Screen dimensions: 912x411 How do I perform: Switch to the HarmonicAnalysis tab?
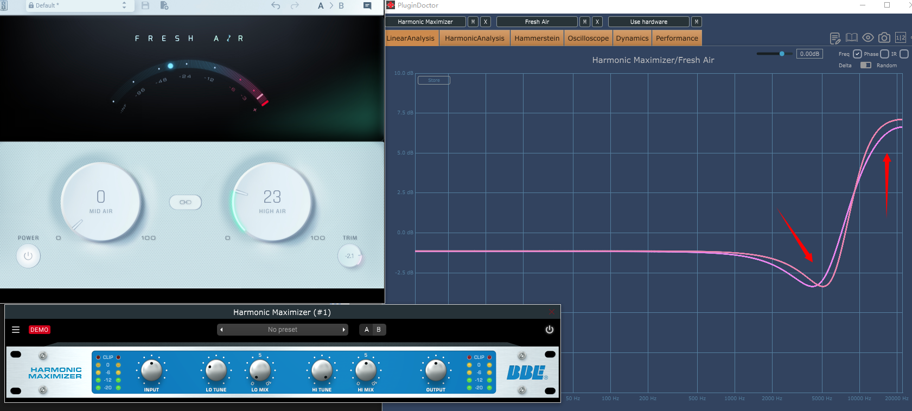coord(475,38)
